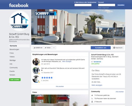Click first reviewer's profile photo
Image resolution: width=132 pixels, height=106 pixels.
(x=36, y=62)
